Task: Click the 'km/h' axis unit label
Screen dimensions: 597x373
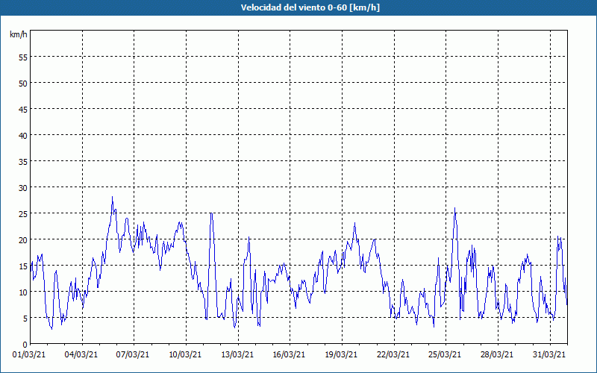Action: 18,34
